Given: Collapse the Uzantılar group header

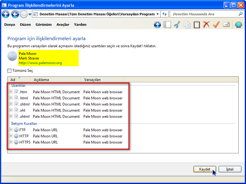Looking at the screenshot, I should coord(18,86).
